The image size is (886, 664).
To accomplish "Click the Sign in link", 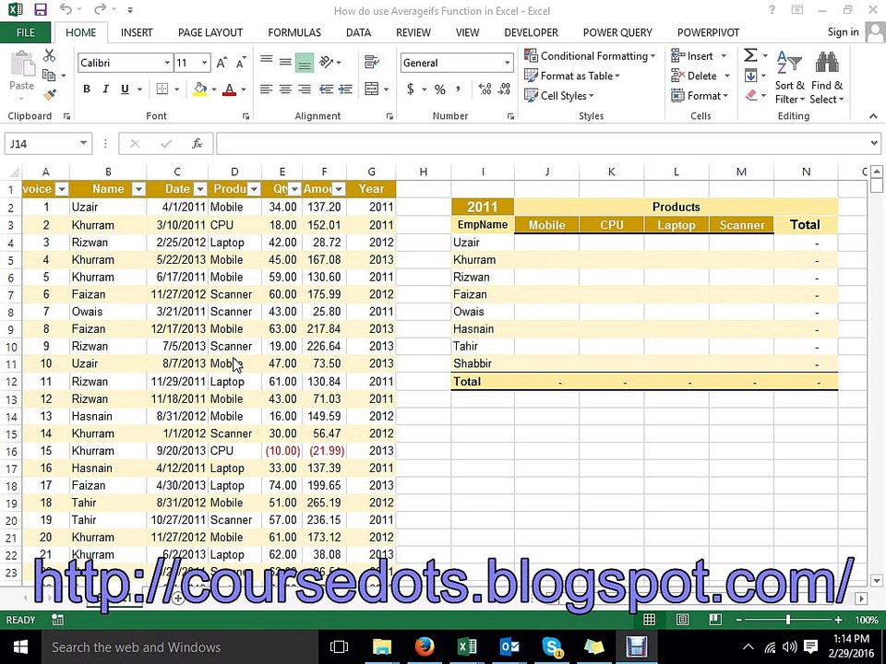I will (843, 32).
